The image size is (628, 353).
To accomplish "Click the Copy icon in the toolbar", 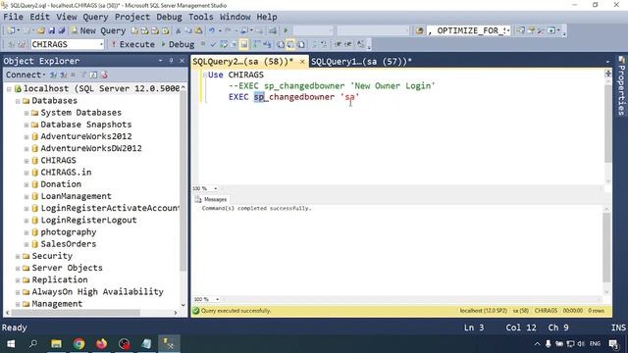I will 188,30.
